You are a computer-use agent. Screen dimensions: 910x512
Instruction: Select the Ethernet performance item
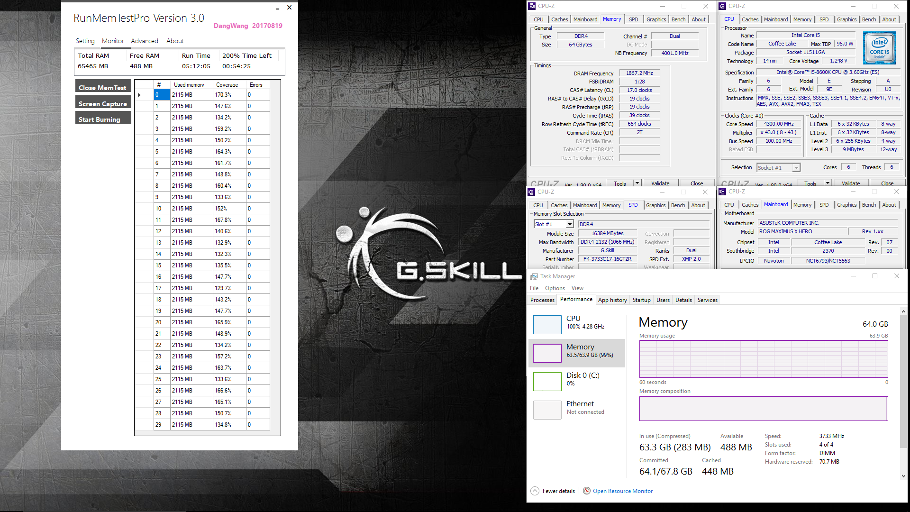pos(580,407)
